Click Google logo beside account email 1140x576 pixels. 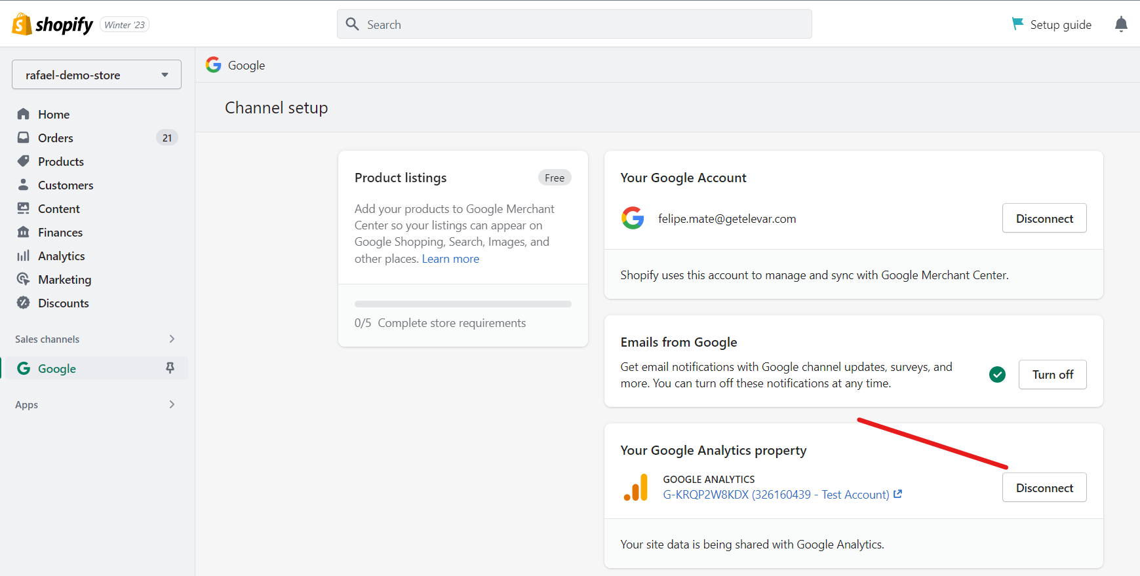click(x=633, y=218)
